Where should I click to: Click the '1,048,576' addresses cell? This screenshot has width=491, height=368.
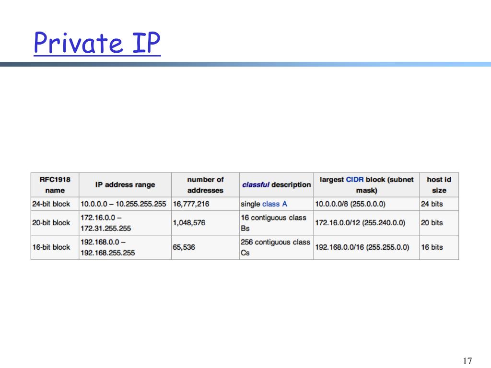(205, 223)
